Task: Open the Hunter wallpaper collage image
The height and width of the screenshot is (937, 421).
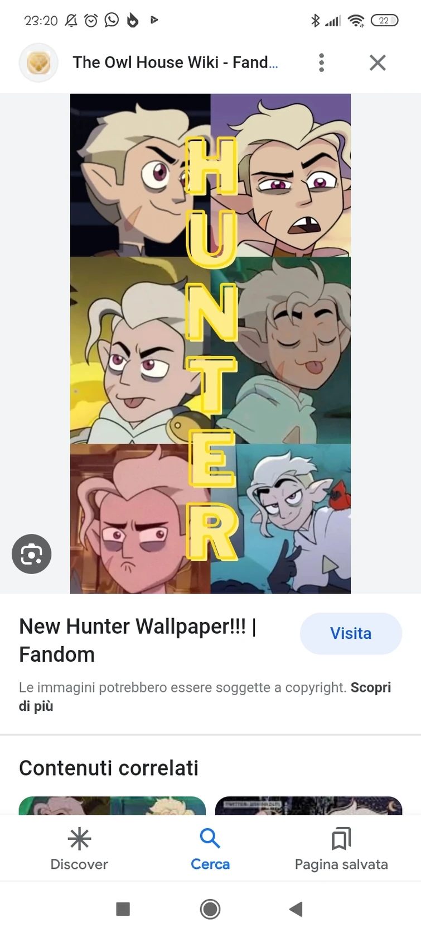Action: [210, 343]
